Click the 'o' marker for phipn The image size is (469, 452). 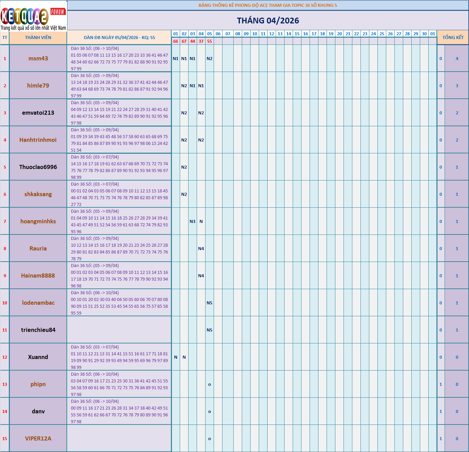tap(210, 384)
